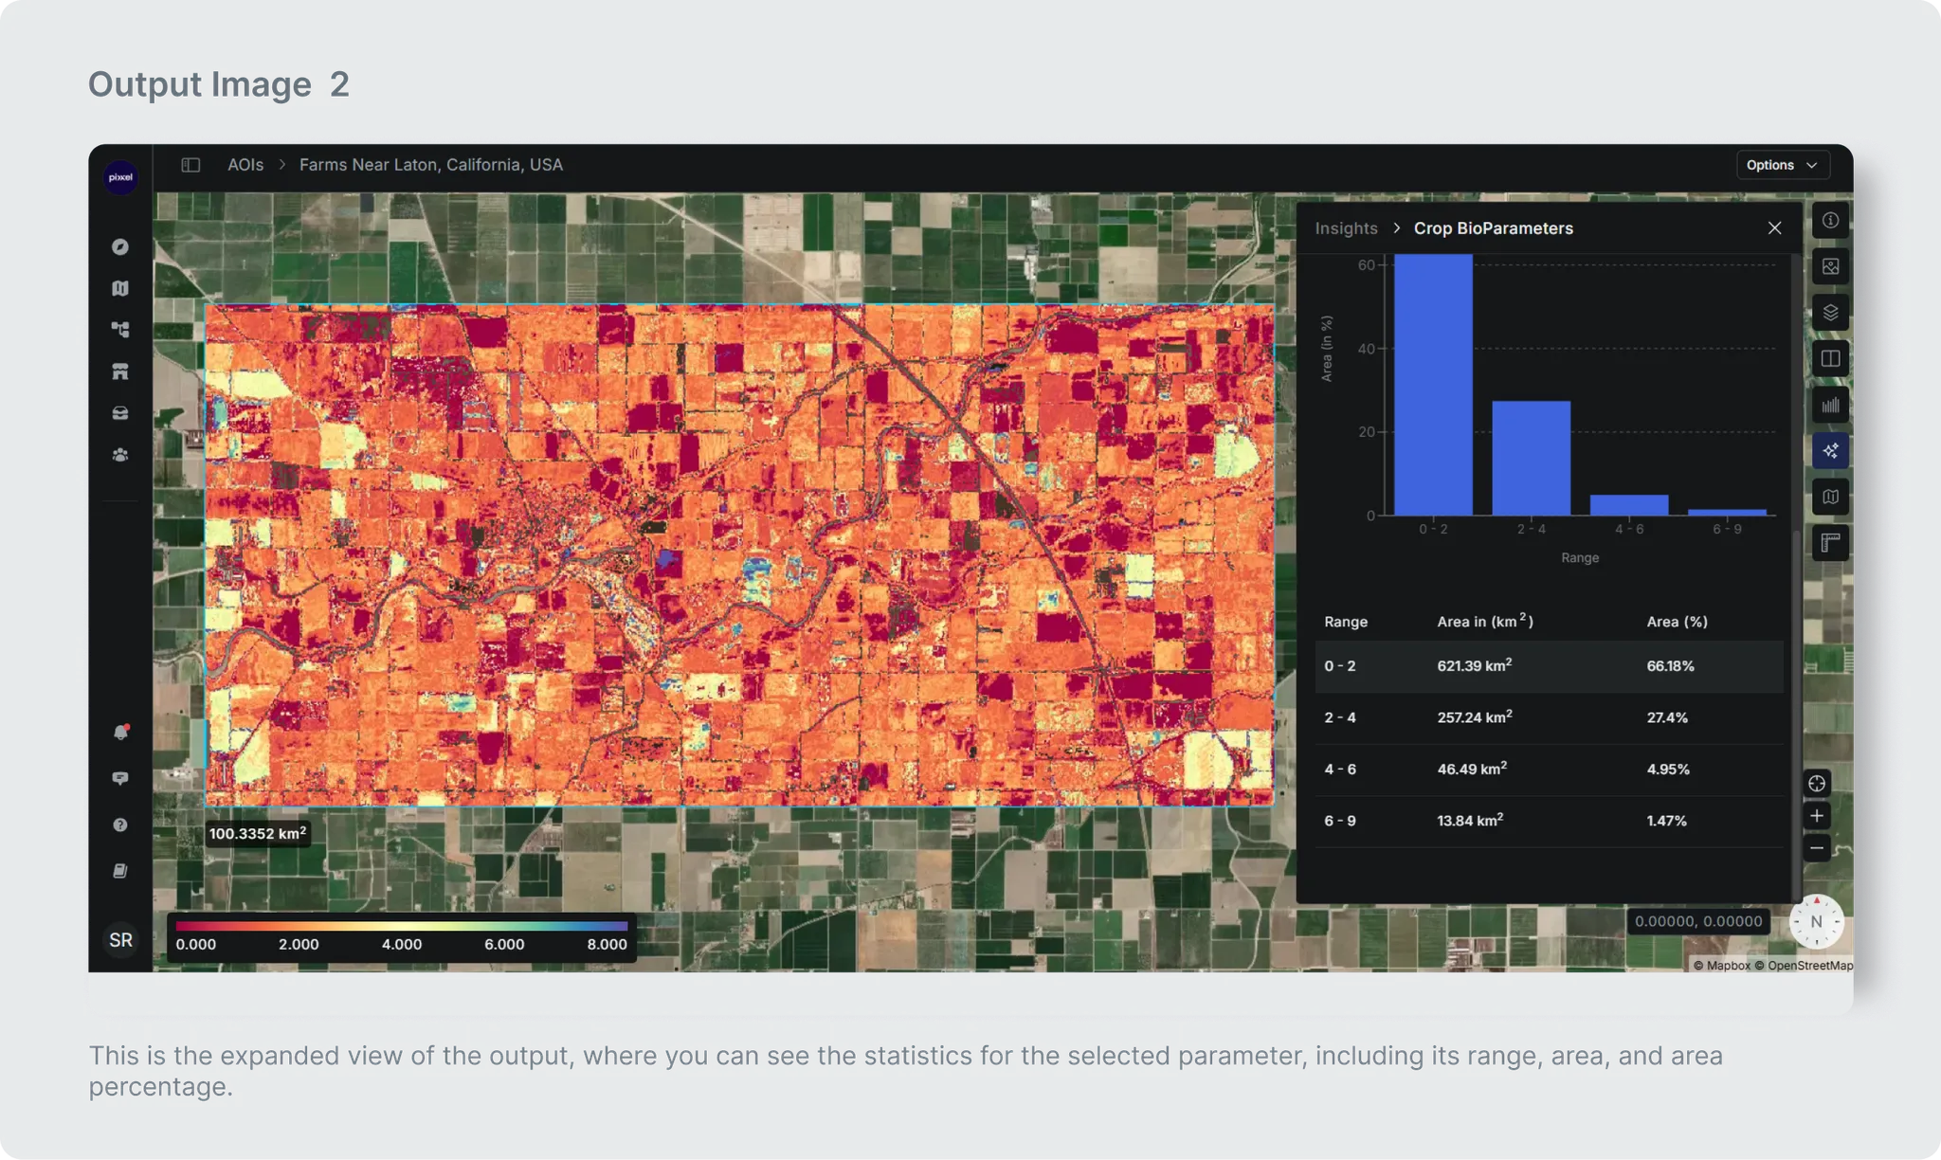Click the coordinates readout 0.00000, 0.00000
1941x1160 pixels.
(1698, 921)
